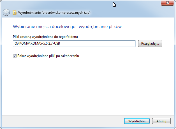Viewport: 176px width, 129px height.
Task: Click the word 'wyodrębnianie plików' in the heading
Action: (103, 27)
